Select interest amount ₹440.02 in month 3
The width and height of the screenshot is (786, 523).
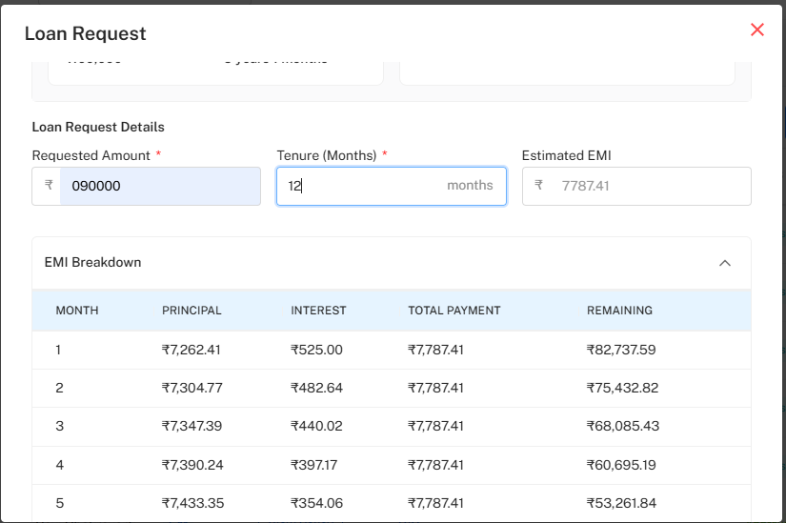point(316,426)
